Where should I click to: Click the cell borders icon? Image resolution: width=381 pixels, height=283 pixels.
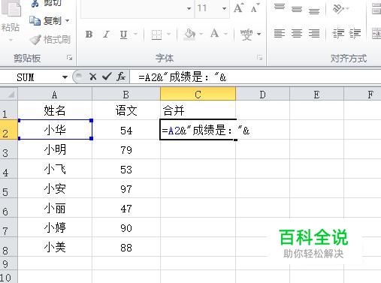[156, 35]
